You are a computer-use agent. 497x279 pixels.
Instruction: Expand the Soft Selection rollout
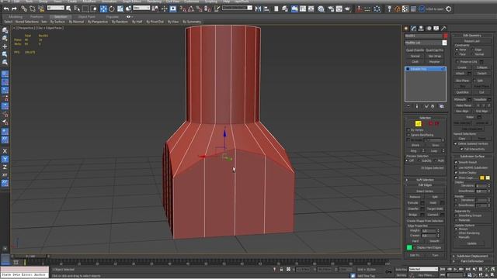tap(425, 180)
